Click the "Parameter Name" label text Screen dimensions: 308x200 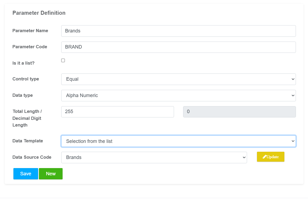click(x=30, y=31)
